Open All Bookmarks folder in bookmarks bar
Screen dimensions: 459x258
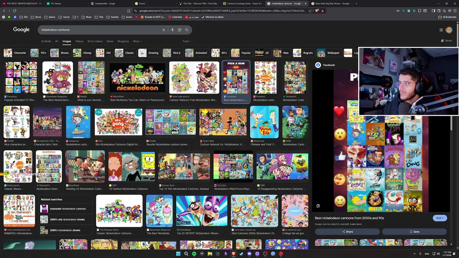coord(448,17)
